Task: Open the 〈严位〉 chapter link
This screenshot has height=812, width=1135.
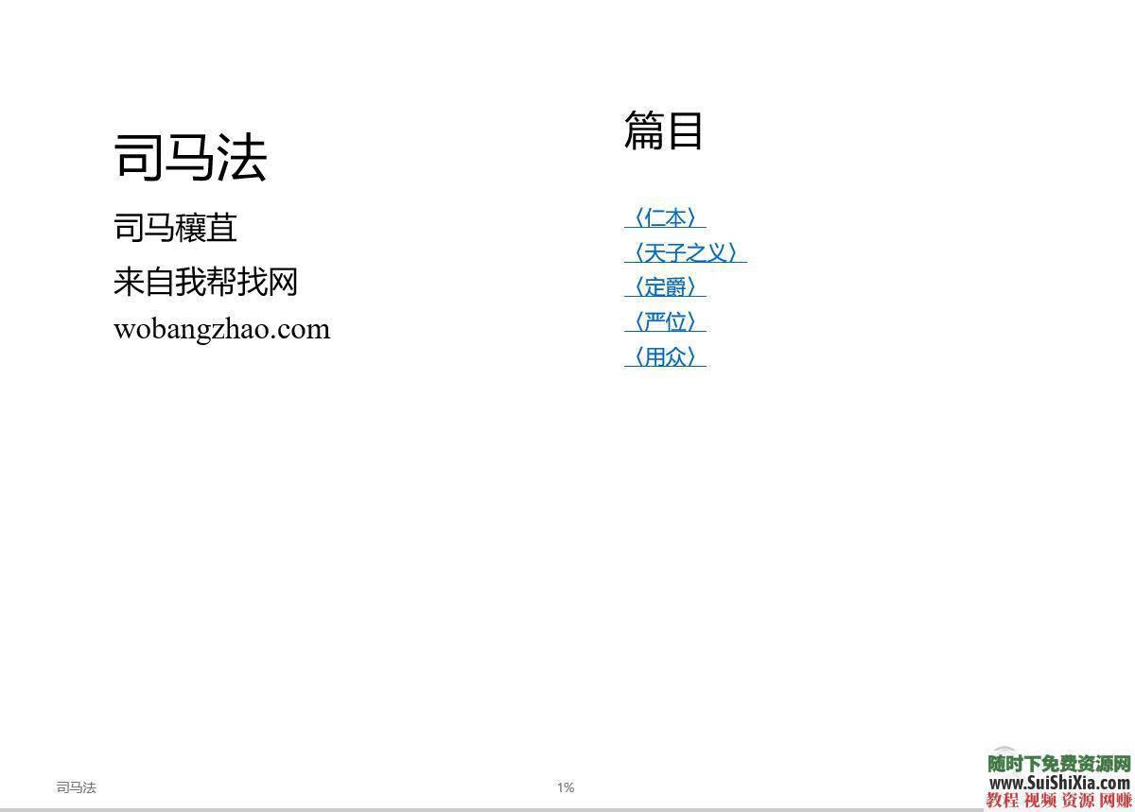Action: tap(665, 321)
